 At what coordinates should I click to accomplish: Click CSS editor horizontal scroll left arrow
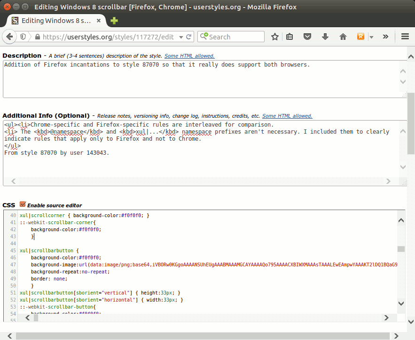28,317
